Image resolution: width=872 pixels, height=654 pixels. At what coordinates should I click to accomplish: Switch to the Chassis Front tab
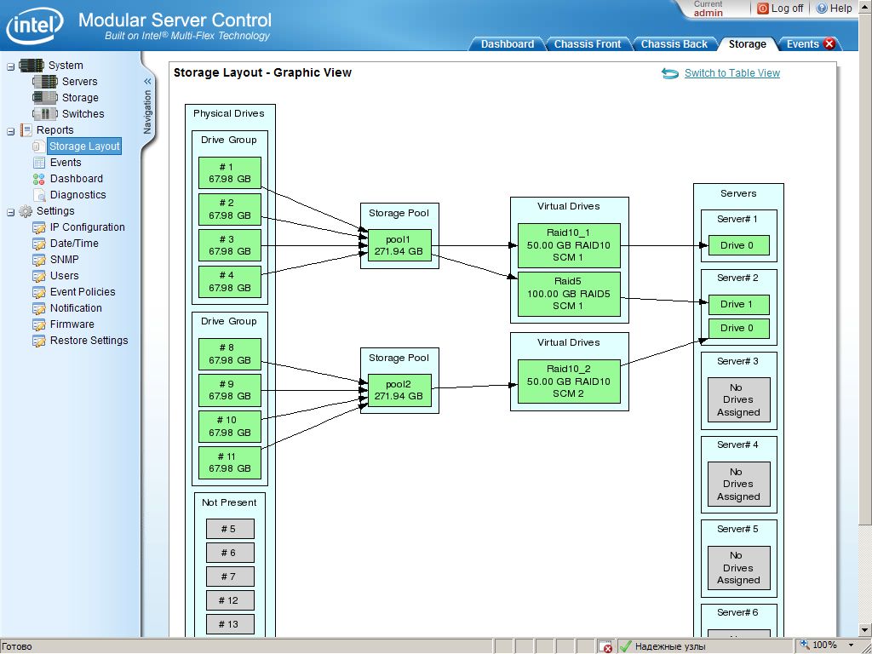point(588,44)
